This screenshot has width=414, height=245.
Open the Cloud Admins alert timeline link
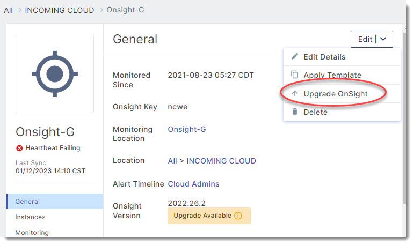point(193,184)
